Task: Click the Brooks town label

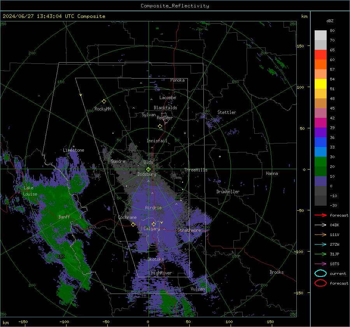Action: point(276,272)
